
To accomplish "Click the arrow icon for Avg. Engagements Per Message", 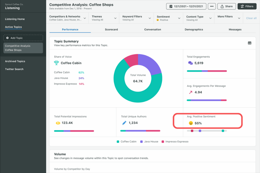I will 191,92.
